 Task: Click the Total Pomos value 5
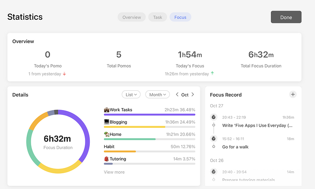(x=119, y=54)
